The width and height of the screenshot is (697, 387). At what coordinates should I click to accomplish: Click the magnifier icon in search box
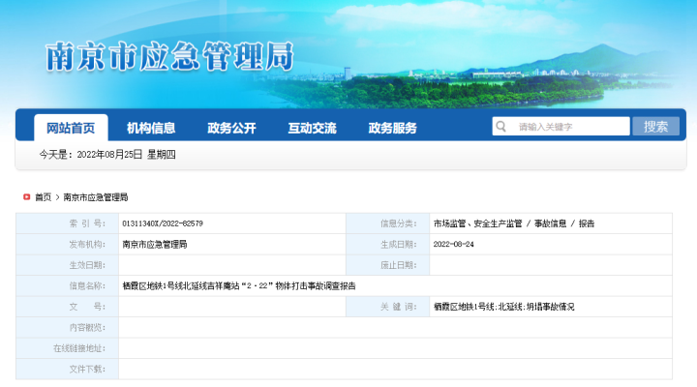point(502,127)
